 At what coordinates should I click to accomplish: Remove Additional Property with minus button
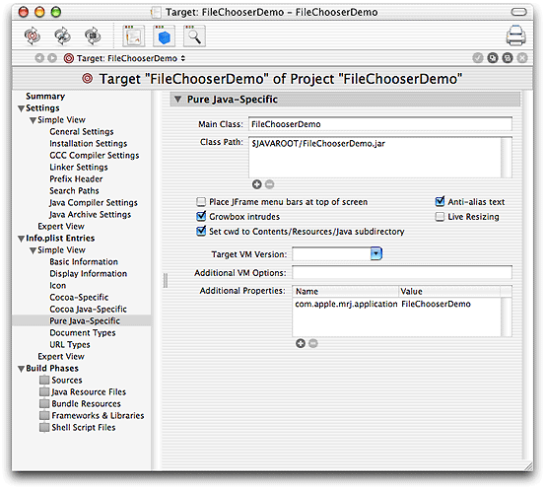click(x=312, y=343)
